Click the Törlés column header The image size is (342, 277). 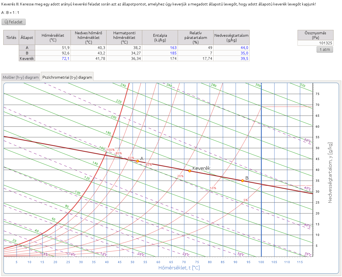point(11,38)
